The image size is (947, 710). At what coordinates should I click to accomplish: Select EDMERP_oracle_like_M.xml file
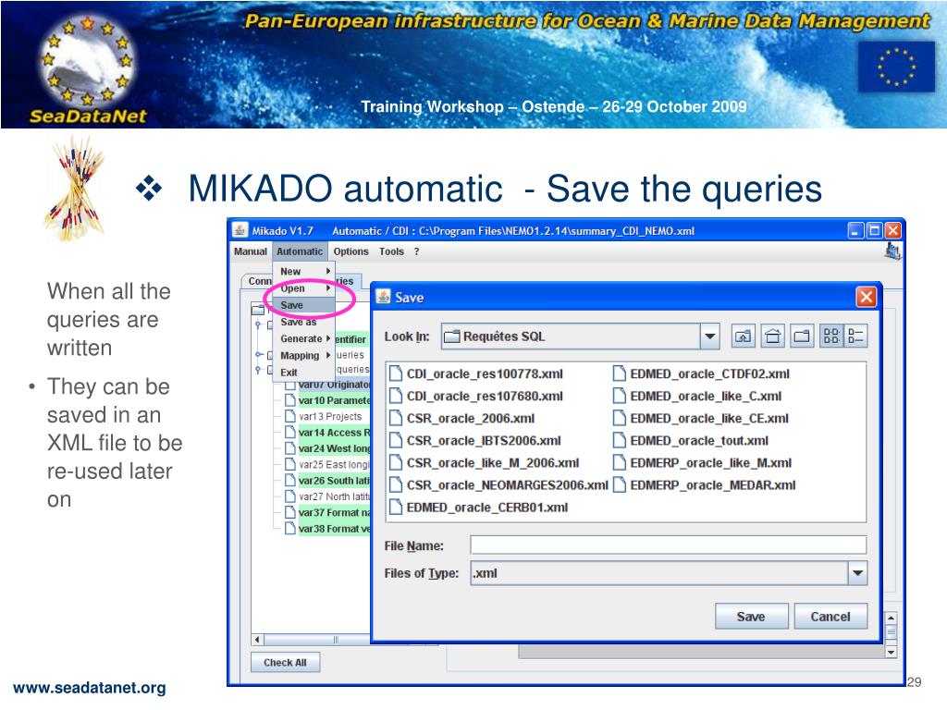[703, 463]
